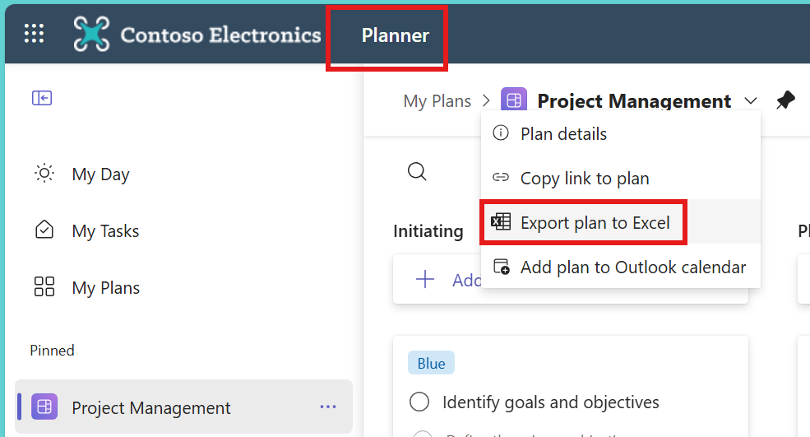The width and height of the screenshot is (810, 437).
Task: Expand the Project Management title dropdown chevron
Action: tap(751, 101)
